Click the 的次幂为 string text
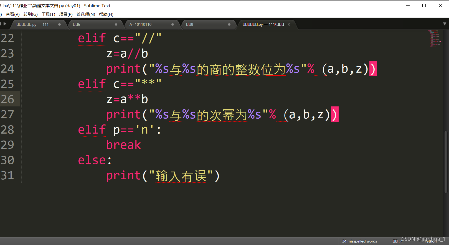 (x=222, y=115)
